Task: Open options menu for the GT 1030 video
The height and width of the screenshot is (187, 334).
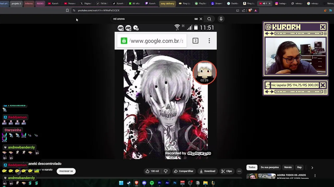Action: pos(315,176)
